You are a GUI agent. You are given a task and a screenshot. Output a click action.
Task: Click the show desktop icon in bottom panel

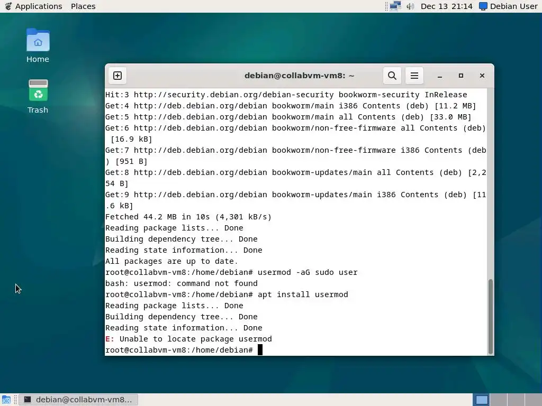click(x=6, y=400)
